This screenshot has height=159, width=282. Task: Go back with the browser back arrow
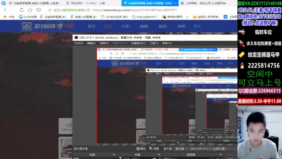[x=5, y=10]
